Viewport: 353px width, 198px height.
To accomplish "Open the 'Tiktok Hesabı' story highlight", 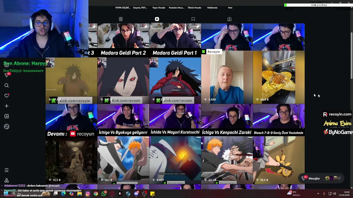I will tap(194, 8).
